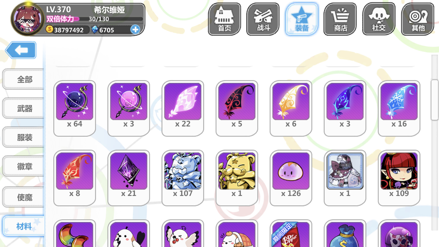Switch to the 武器 weapons tab

pos(23,108)
